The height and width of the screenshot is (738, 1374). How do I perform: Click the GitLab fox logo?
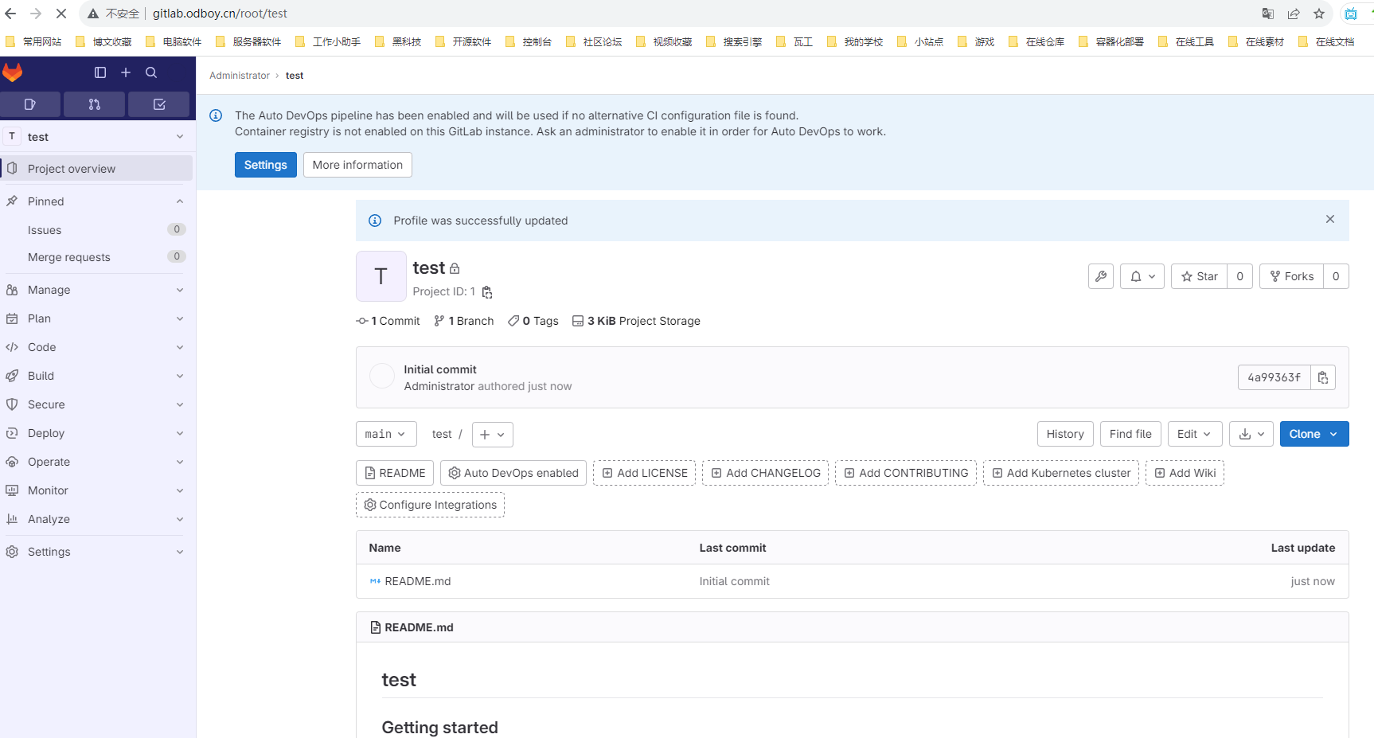[13, 72]
